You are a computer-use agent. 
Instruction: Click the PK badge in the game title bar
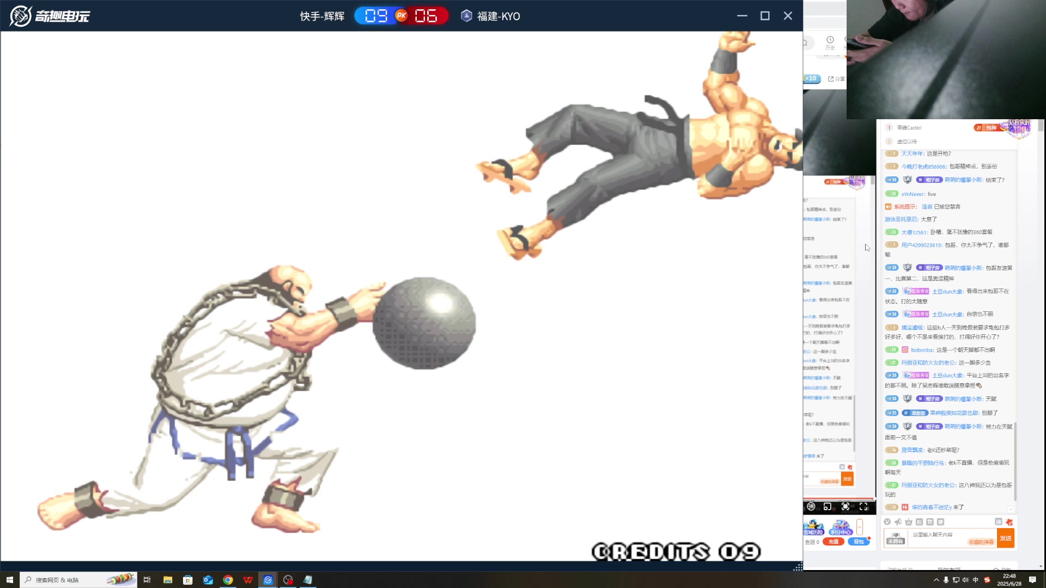(x=402, y=16)
